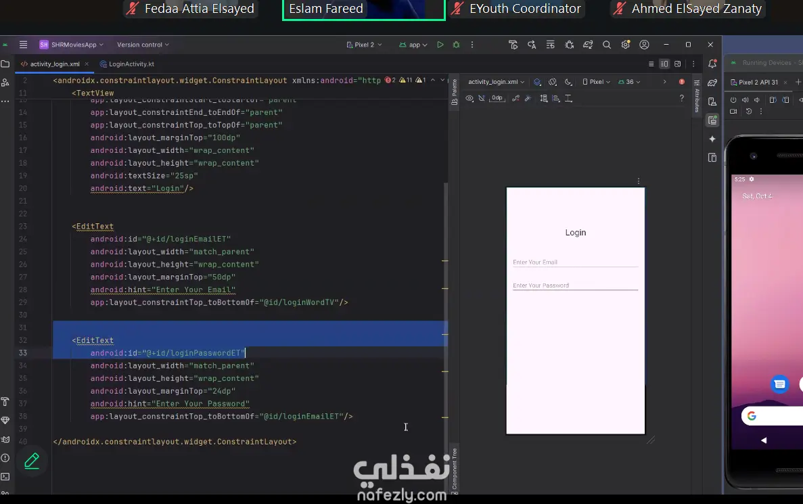The image size is (803, 504).
Task: Run the app with the green play icon
Action: (440, 44)
